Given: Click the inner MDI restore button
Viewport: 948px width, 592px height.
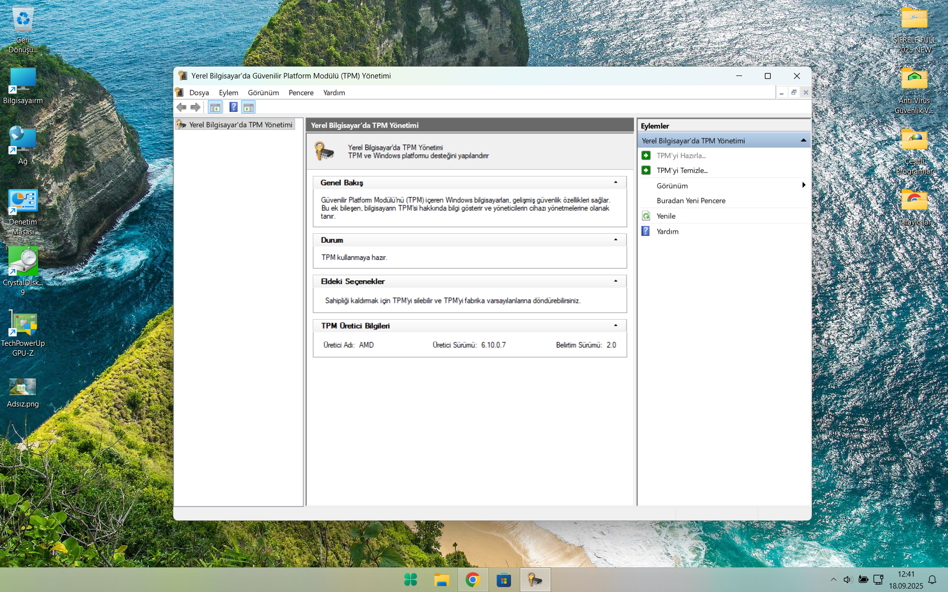Looking at the screenshot, I should (793, 92).
